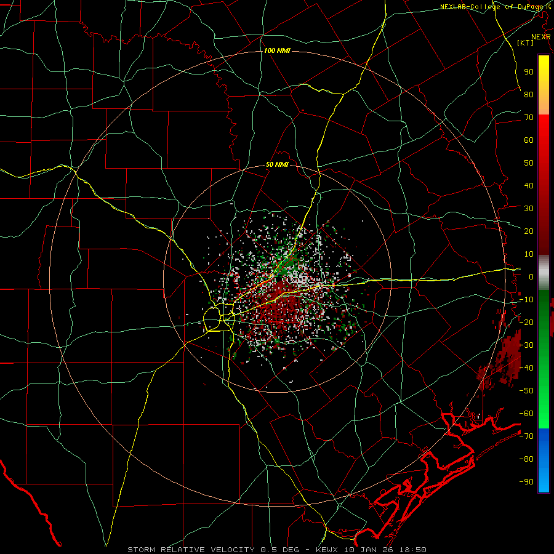
Task: Click the 50 value on the color scale
Action: coord(529,163)
